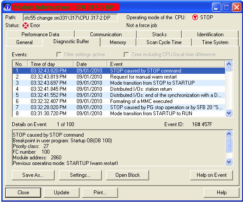Click the event details scroll up arrow
Screen dimensions: 243x203
pyautogui.click(x=229, y=134)
